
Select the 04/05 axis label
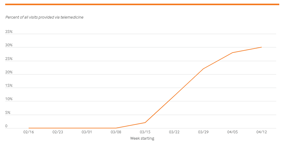coord(233,132)
